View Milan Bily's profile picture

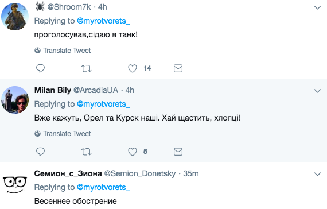click(x=15, y=100)
